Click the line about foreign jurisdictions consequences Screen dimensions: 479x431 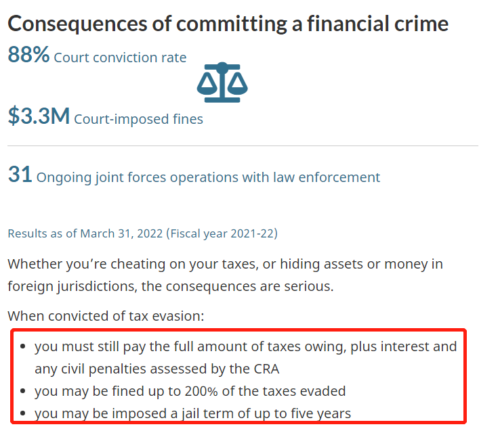[171, 286]
